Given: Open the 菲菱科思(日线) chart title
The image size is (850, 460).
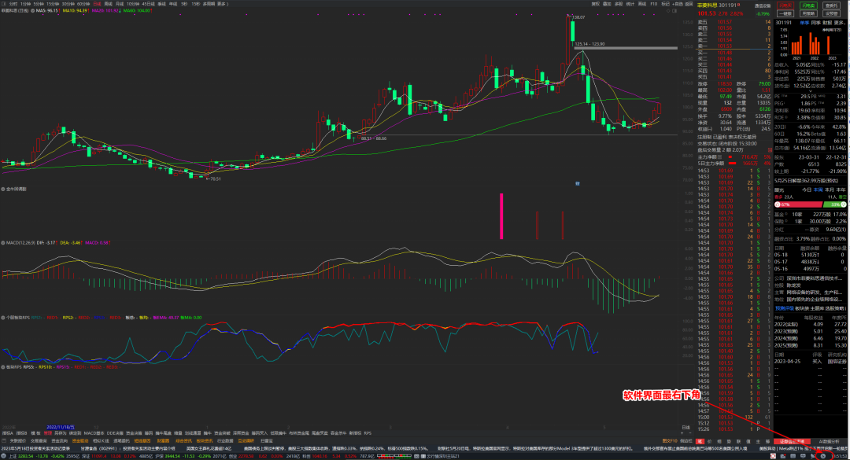Looking at the screenshot, I should coord(15,10).
